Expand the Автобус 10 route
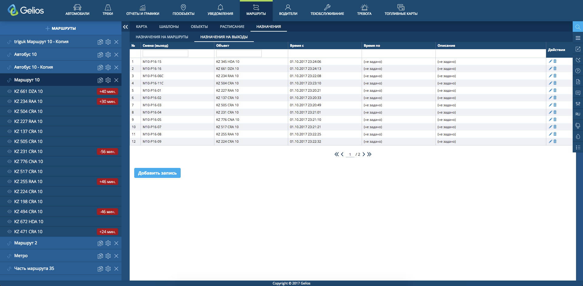Viewport: 583px width, 286px height. (x=25, y=54)
